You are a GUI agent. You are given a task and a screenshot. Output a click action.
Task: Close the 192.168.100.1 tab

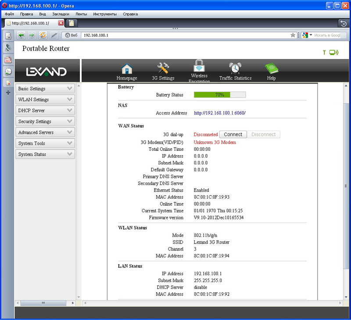[x=61, y=23]
